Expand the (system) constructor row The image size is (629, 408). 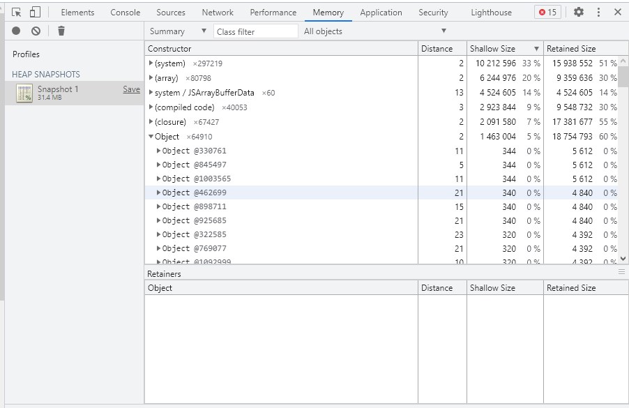(x=151, y=63)
